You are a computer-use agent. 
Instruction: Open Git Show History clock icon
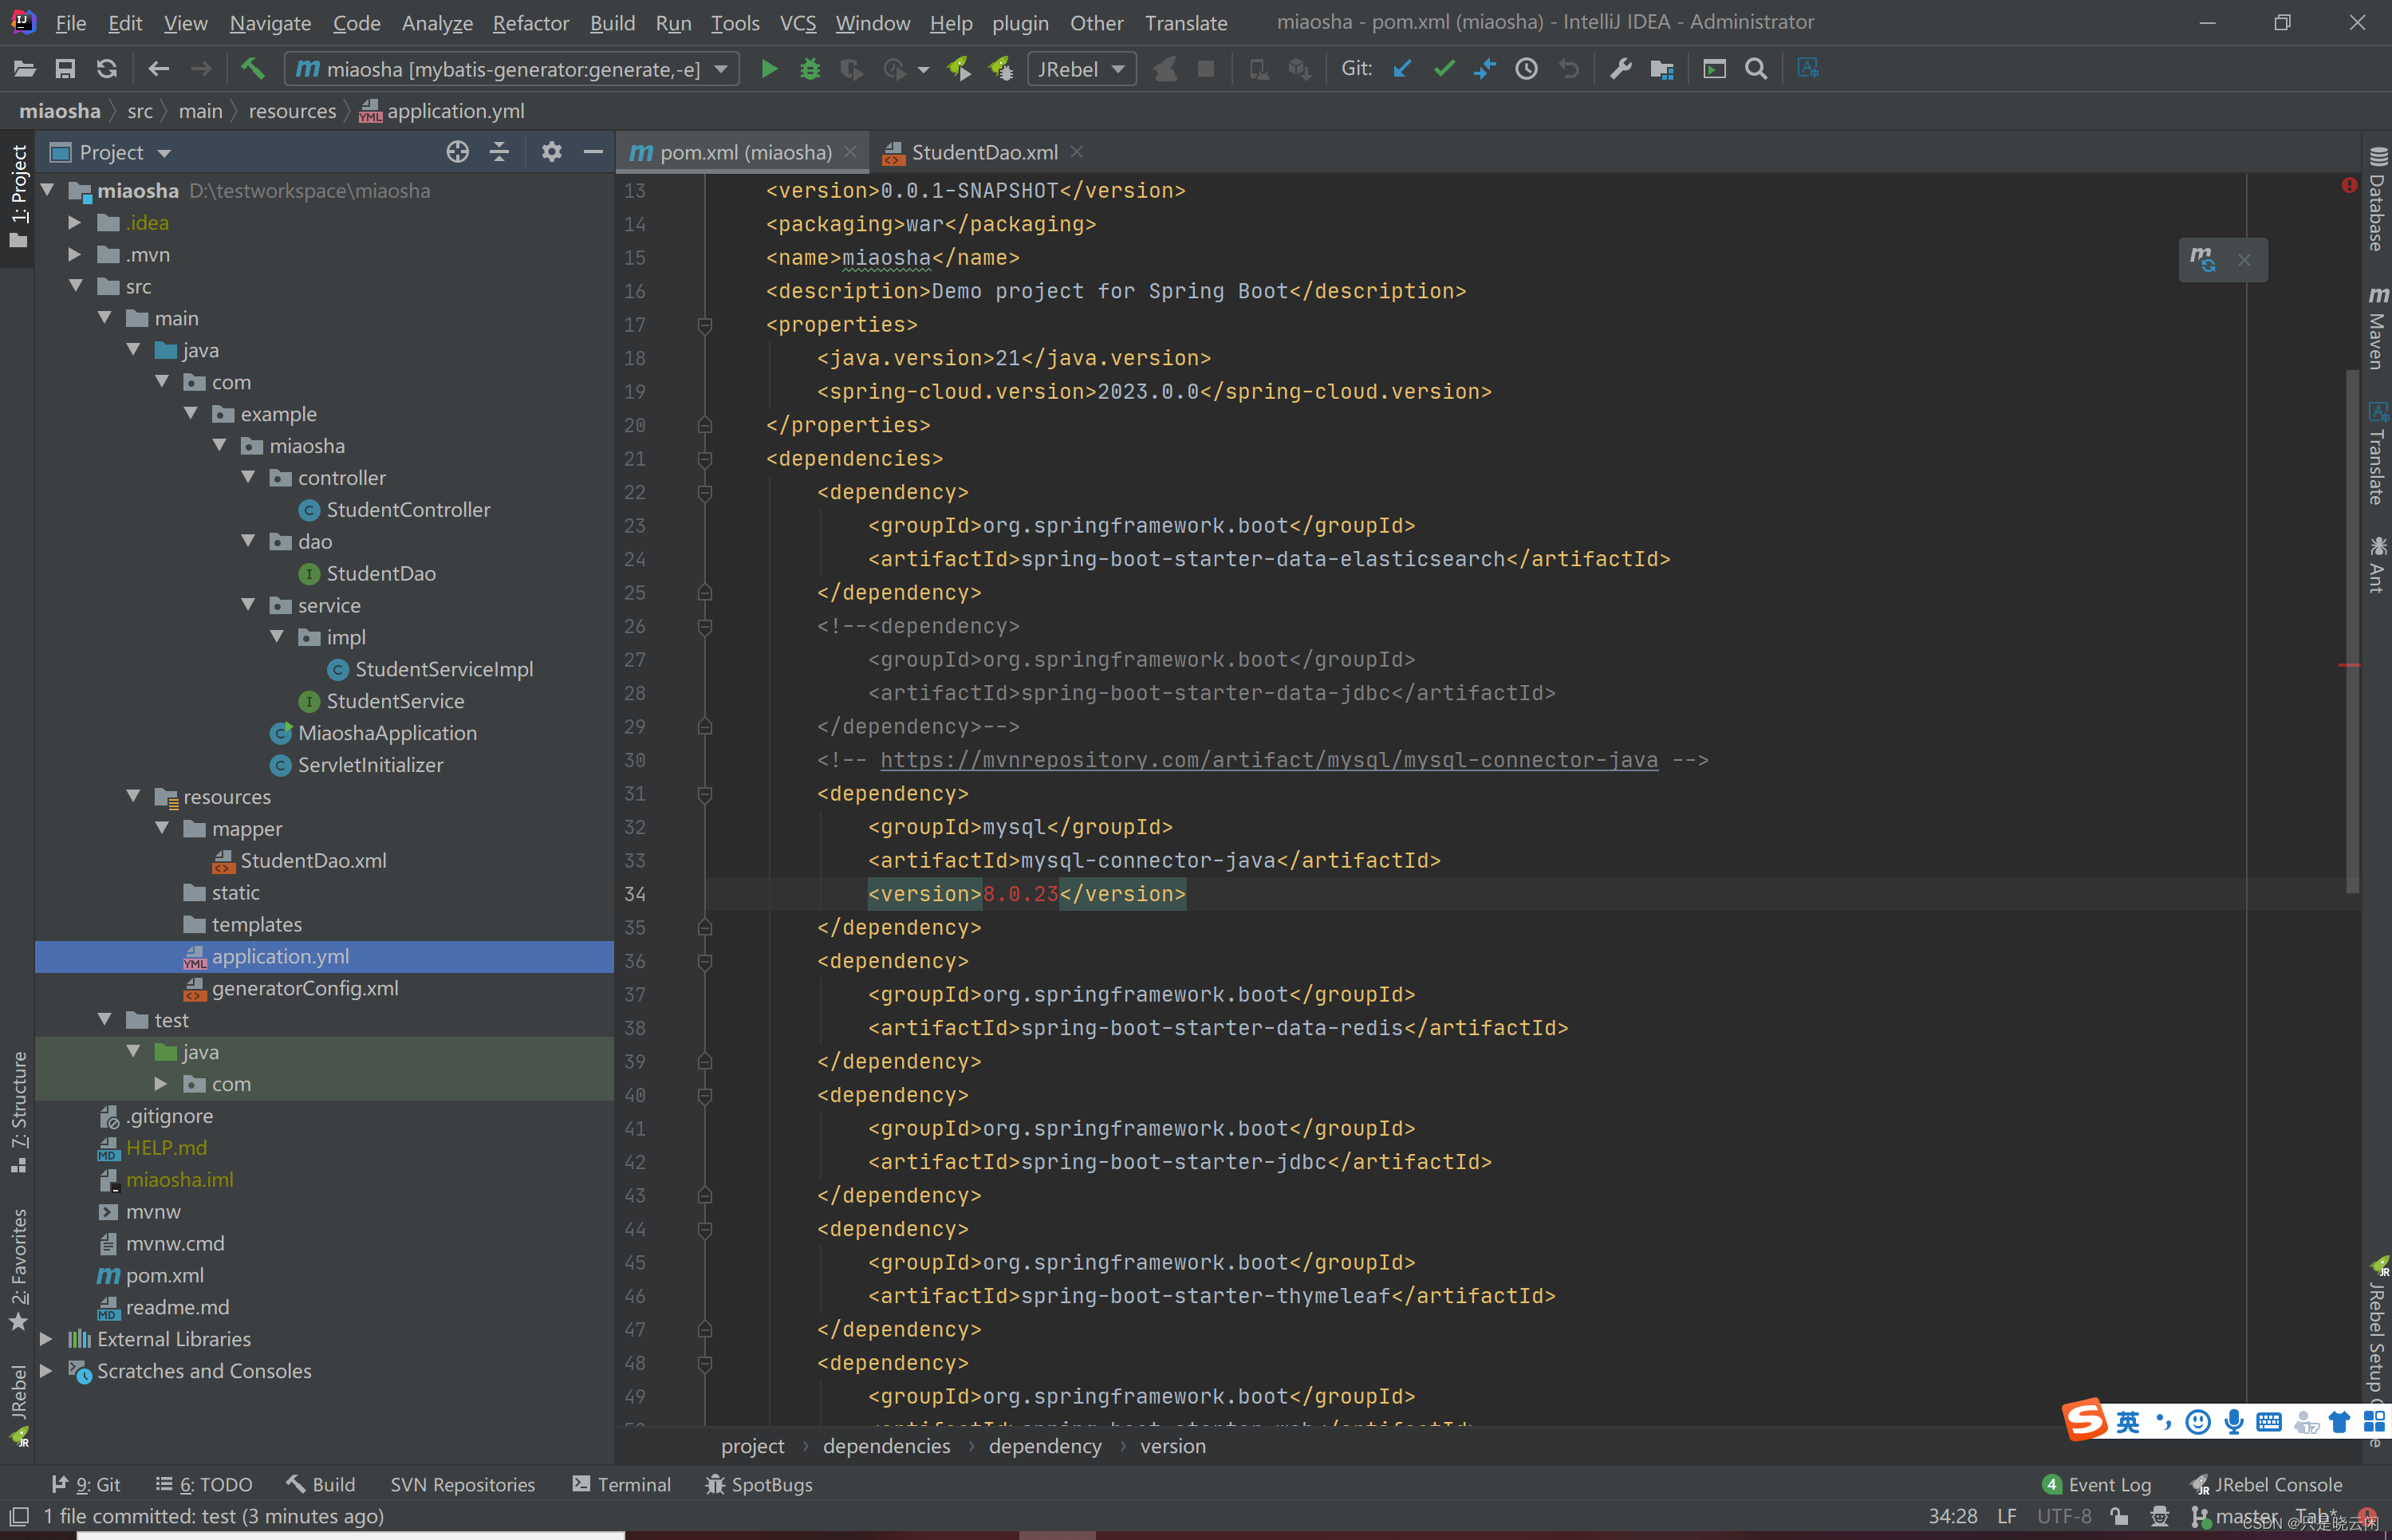pyautogui.click(x=1526, y=69)
